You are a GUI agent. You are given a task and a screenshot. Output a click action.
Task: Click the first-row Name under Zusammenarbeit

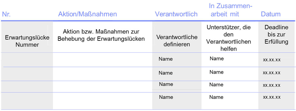[217, 59]
